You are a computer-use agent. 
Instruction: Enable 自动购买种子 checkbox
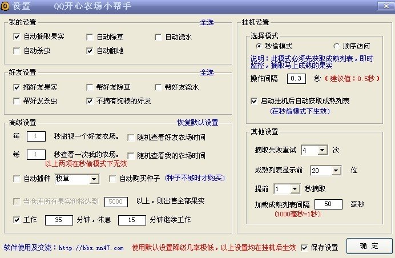(x=112, y=179)
